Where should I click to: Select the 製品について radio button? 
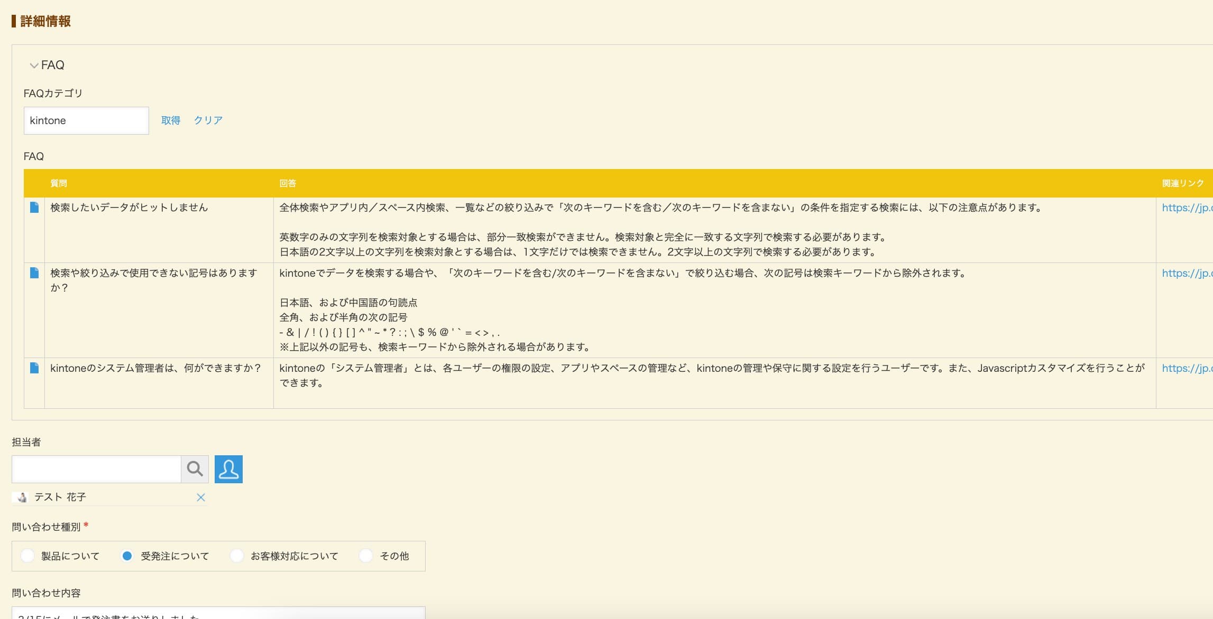[x=27, y=556]
